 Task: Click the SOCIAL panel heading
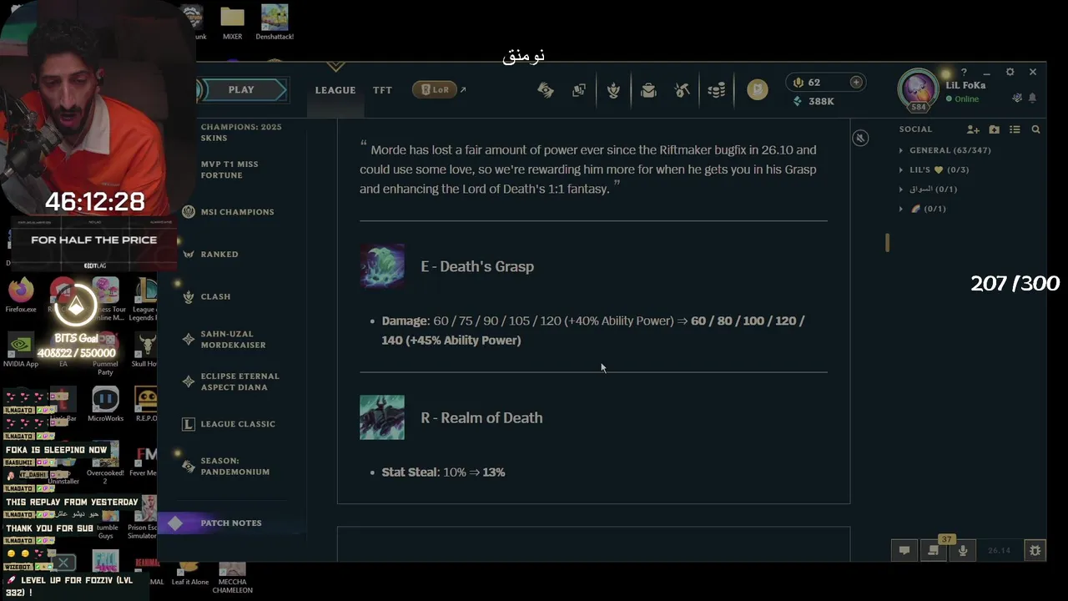click(915, 129)
